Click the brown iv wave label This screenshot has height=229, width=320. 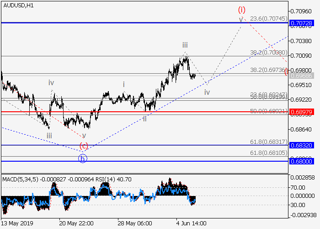click(207, 92)
